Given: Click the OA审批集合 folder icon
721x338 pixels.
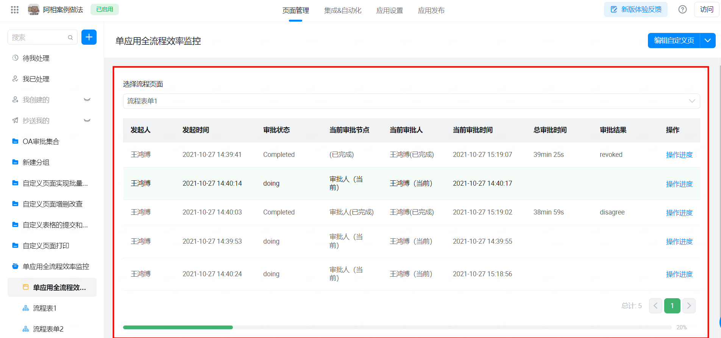Looking at the screenshot, I should coord(15,141).
